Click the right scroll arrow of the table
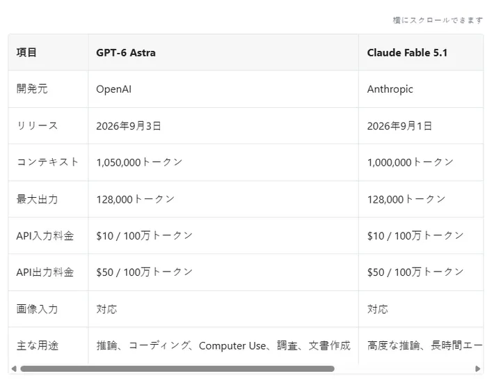501x383 pixels. tap(477, 368)
